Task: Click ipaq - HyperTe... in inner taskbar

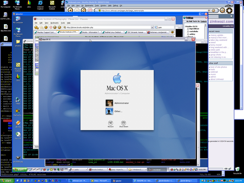Action: [117, 170]
